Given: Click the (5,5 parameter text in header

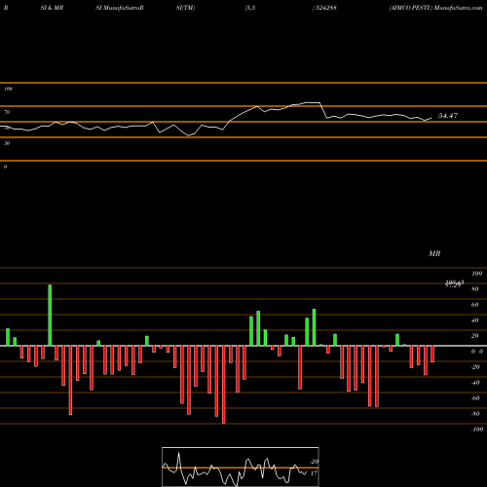Looking at the screenshot, I should point(250,8).
